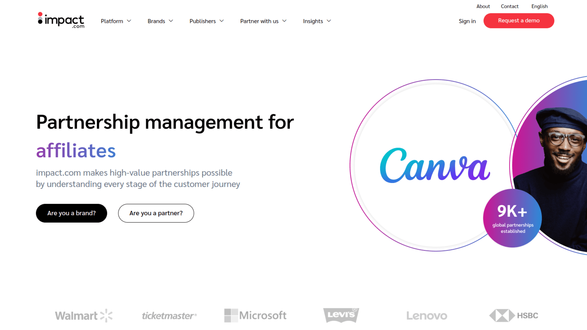
Task: Click the Sign in link
Action: click(x=467, y=21)
